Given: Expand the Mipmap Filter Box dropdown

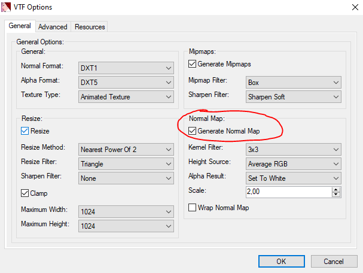Looking at the screenshot, I should (293, 82).
